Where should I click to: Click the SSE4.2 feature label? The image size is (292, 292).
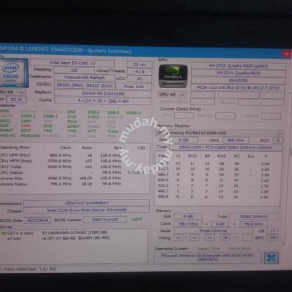coord(50,116)
